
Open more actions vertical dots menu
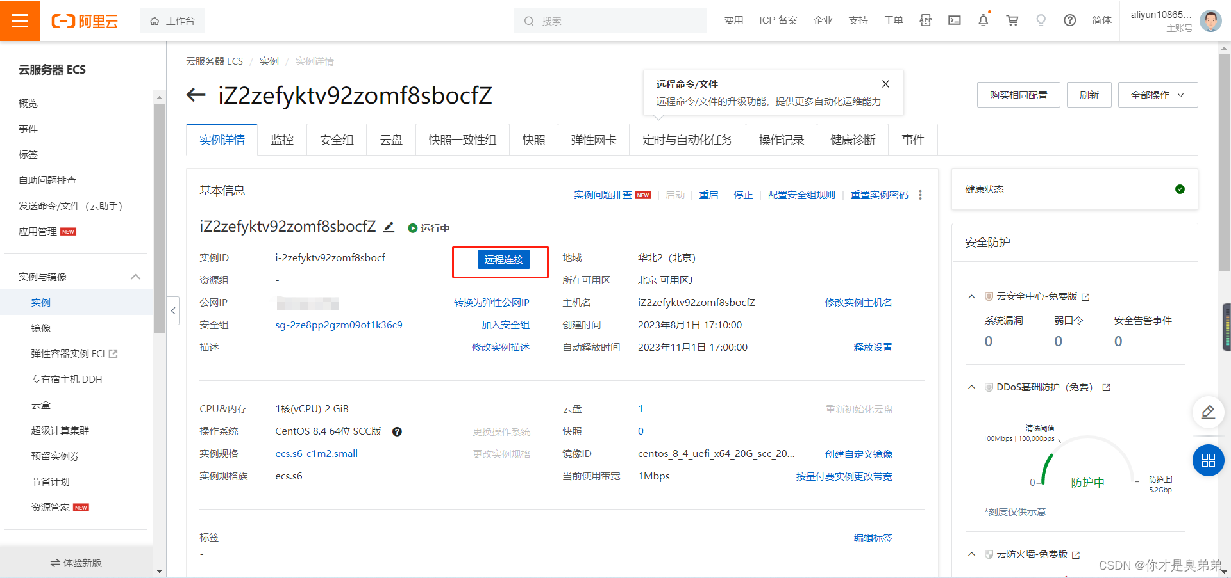pos(921,195)
